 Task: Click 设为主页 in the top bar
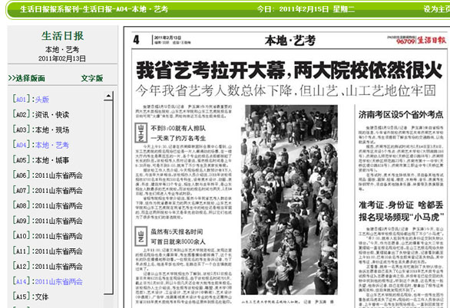(436, 9)
